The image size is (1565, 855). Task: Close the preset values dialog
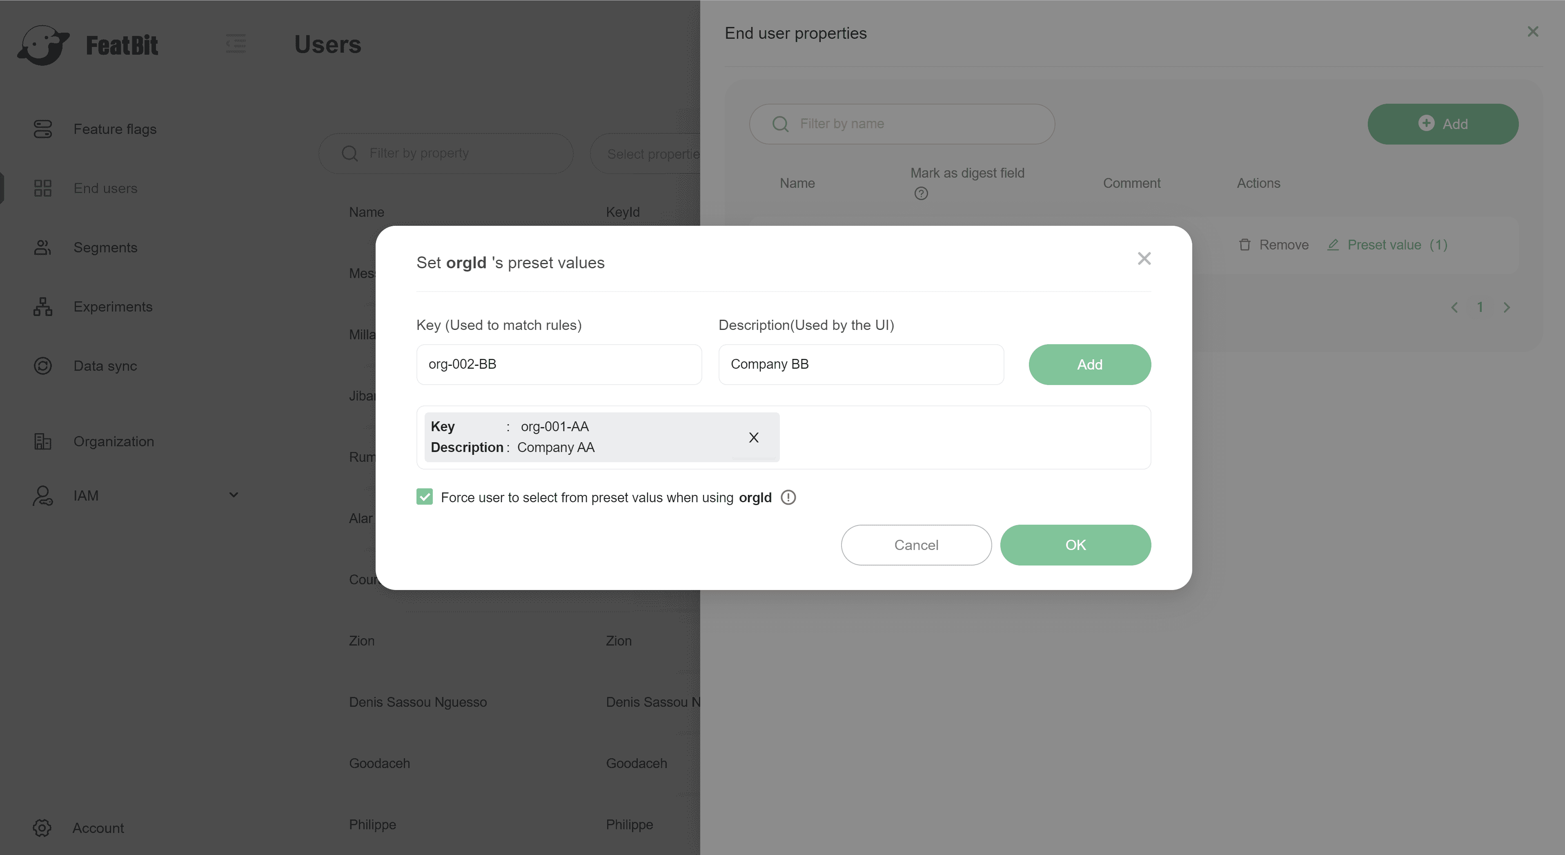(x=1144, y=259)
